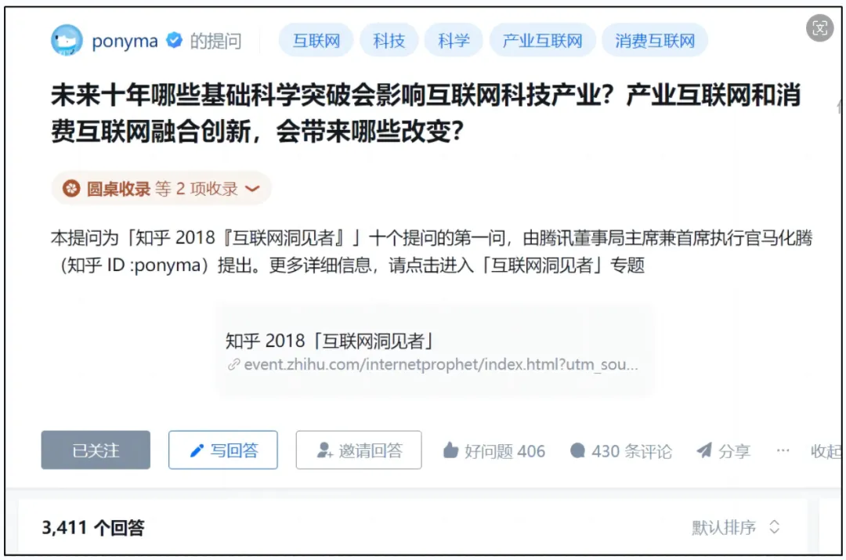
Task: Collapse the question with 收起
Action: pos(826,450)
